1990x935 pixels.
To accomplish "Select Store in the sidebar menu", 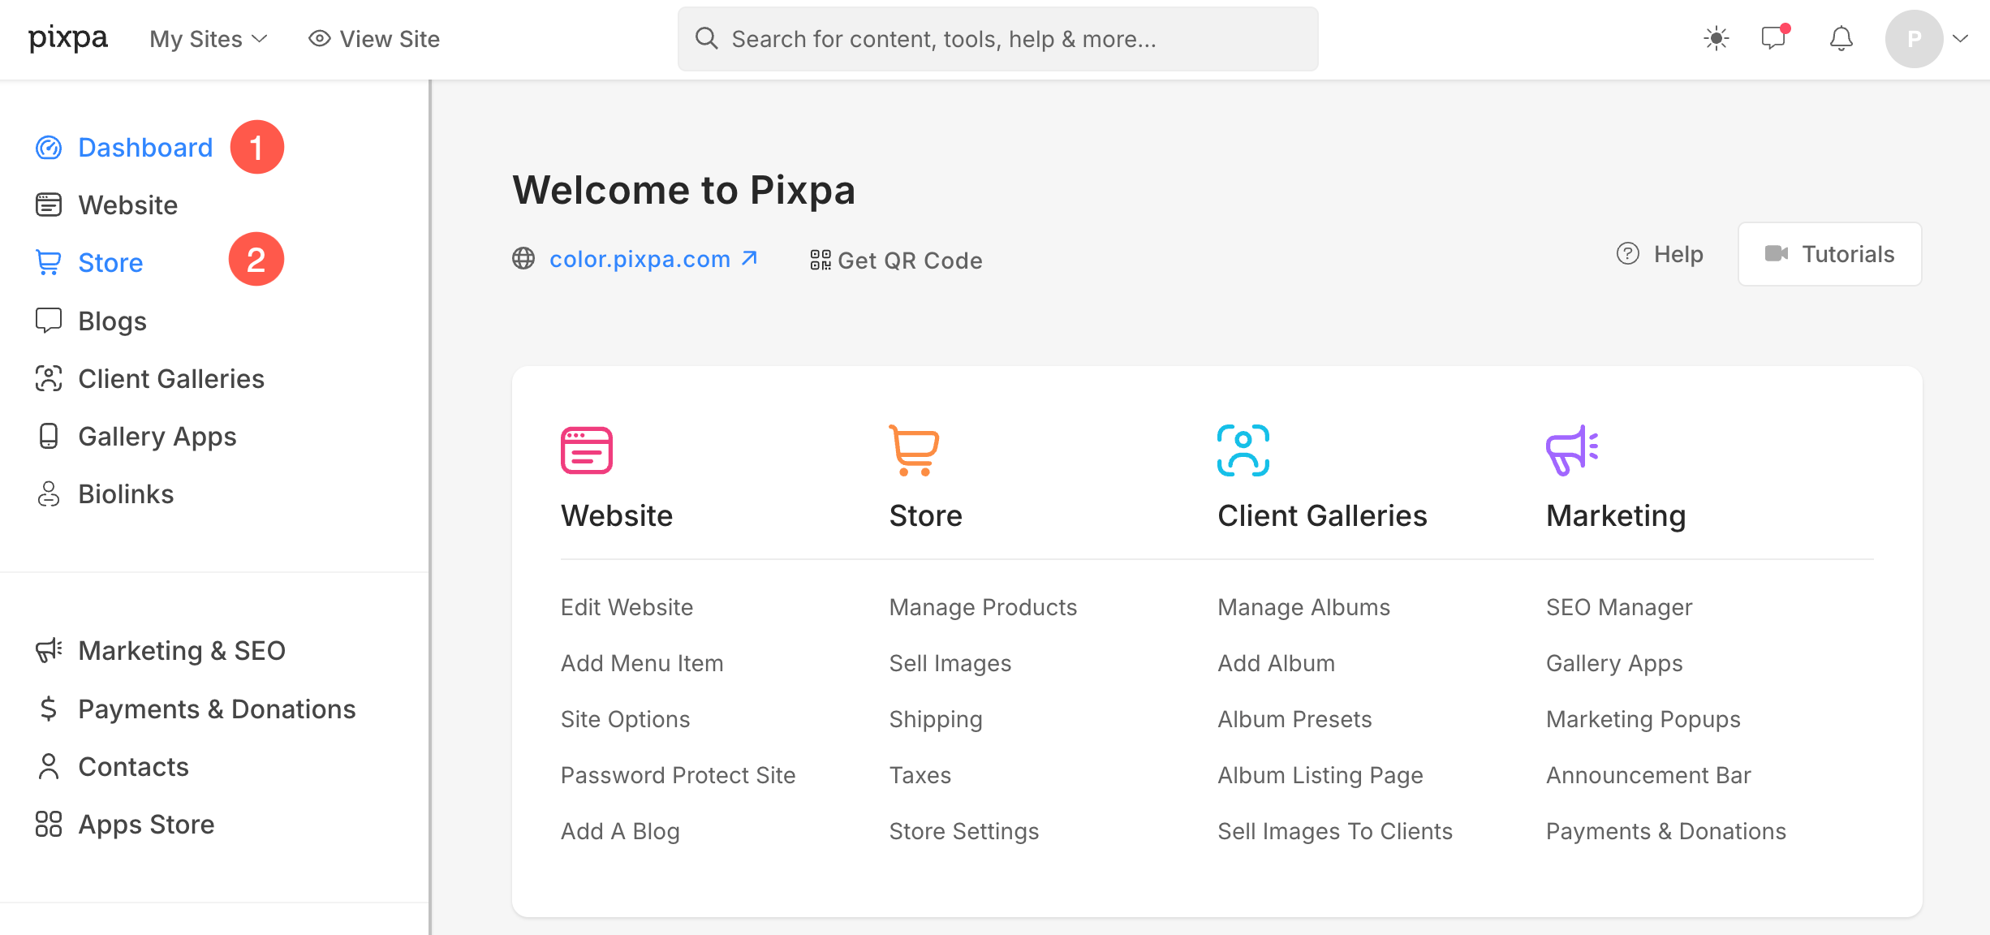I will pos(110,263).
